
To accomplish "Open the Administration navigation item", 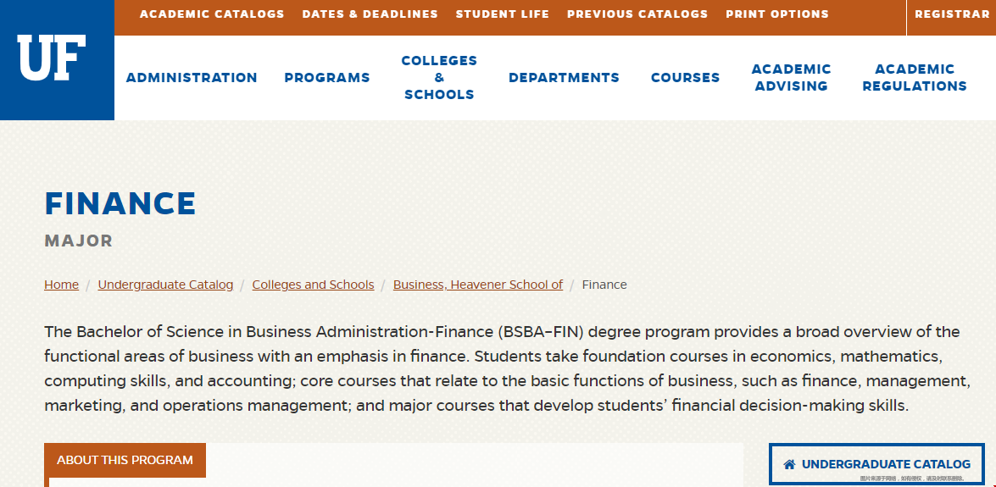I will point(192,77).
